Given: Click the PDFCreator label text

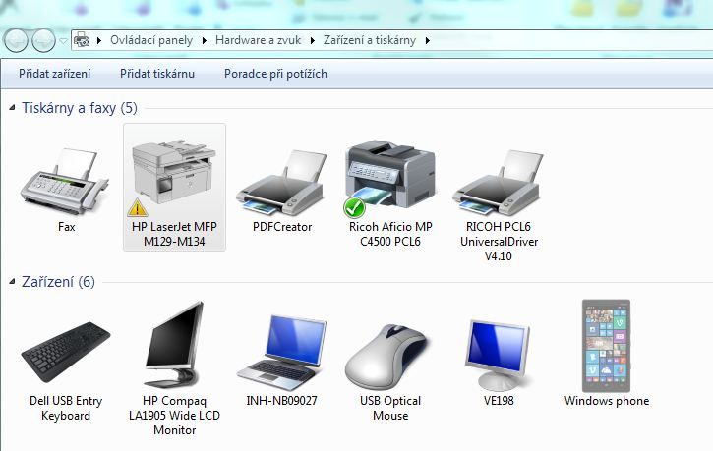Looking at the screenshot, I should (x=282, y=227).
